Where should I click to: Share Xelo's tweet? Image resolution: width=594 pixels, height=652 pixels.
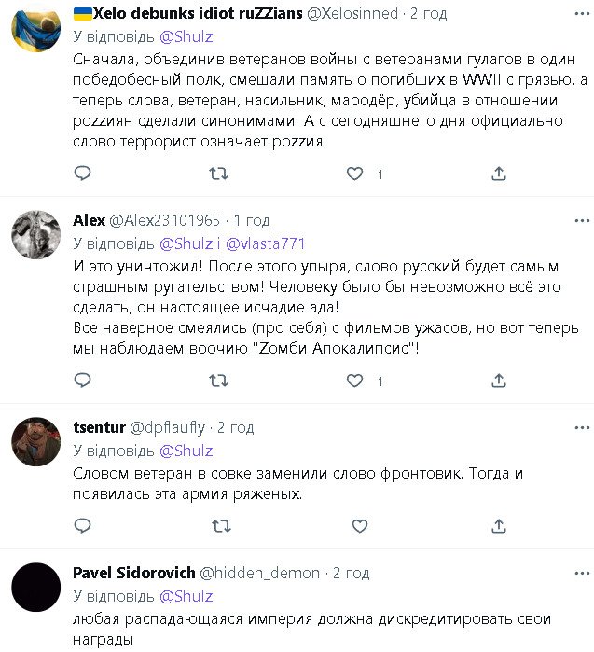coord(499,173)
